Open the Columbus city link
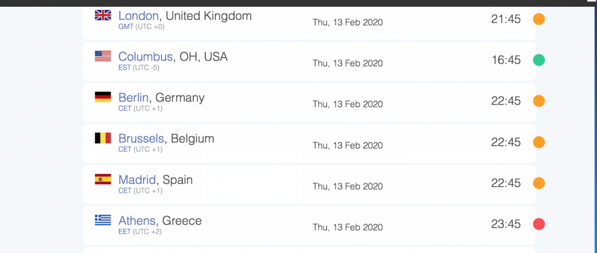 tap(146, 57)
